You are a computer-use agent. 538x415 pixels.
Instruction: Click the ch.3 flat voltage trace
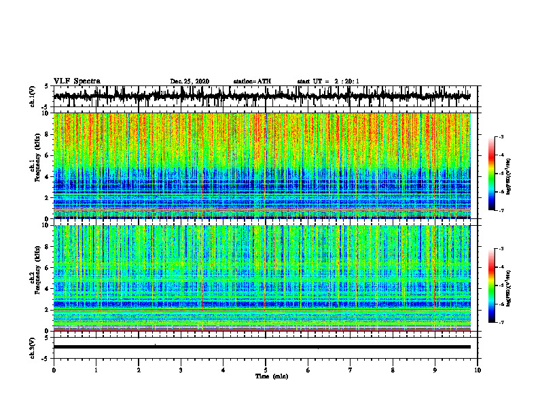[x=262, y=347]
